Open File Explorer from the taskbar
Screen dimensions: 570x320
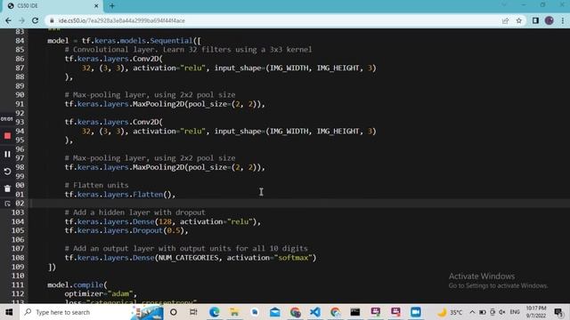click(234, 312)
